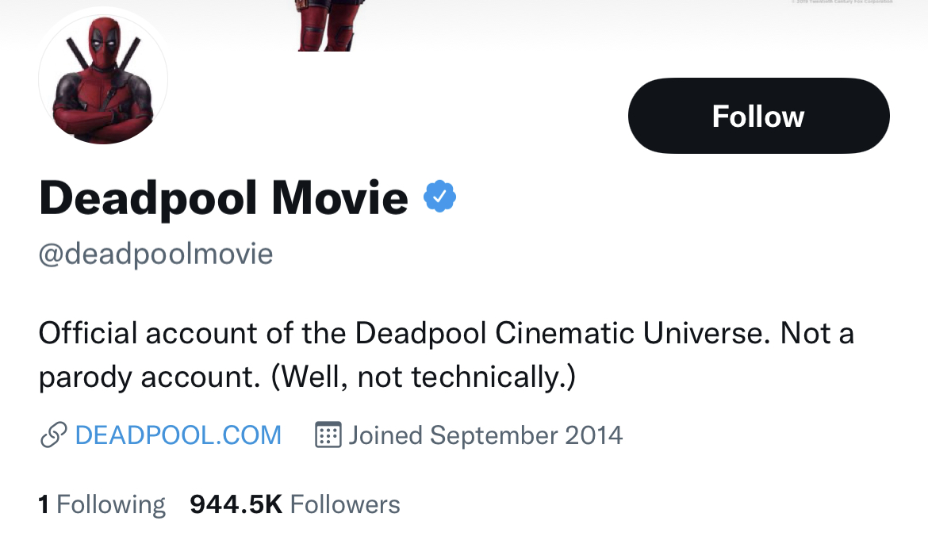
Task: Click the blue verified checkmark badge
Action: coord(439,197)
